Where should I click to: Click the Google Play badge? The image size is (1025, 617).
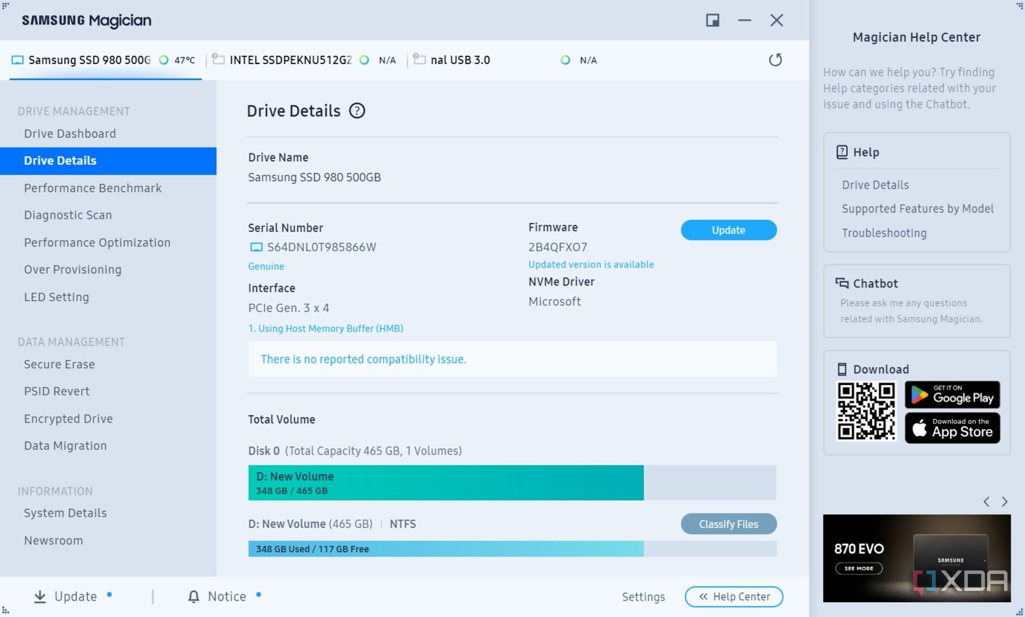(952, 395)
